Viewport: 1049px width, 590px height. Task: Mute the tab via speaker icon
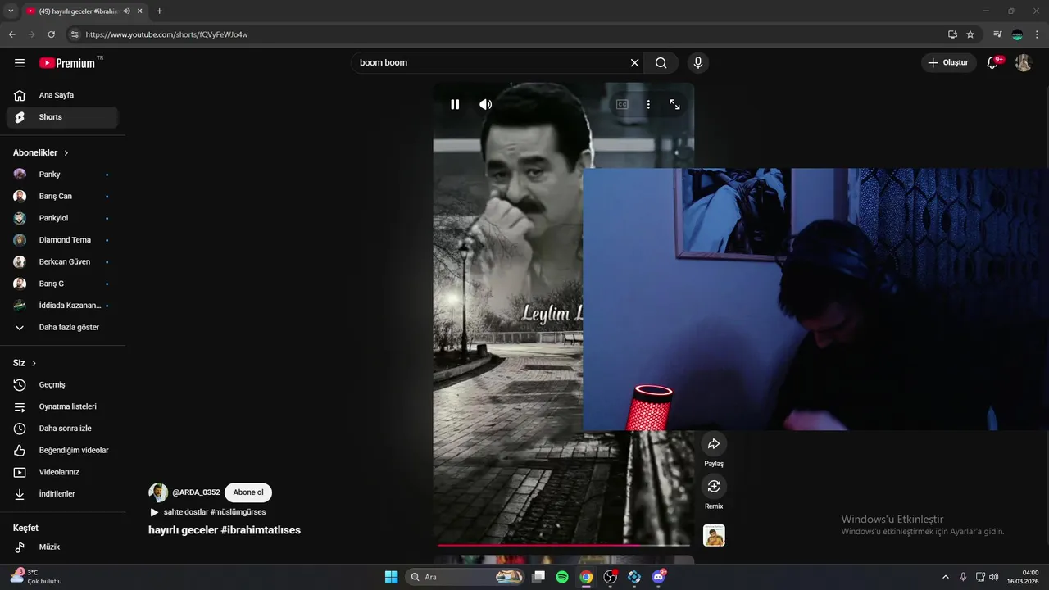[x=127, y=11]
